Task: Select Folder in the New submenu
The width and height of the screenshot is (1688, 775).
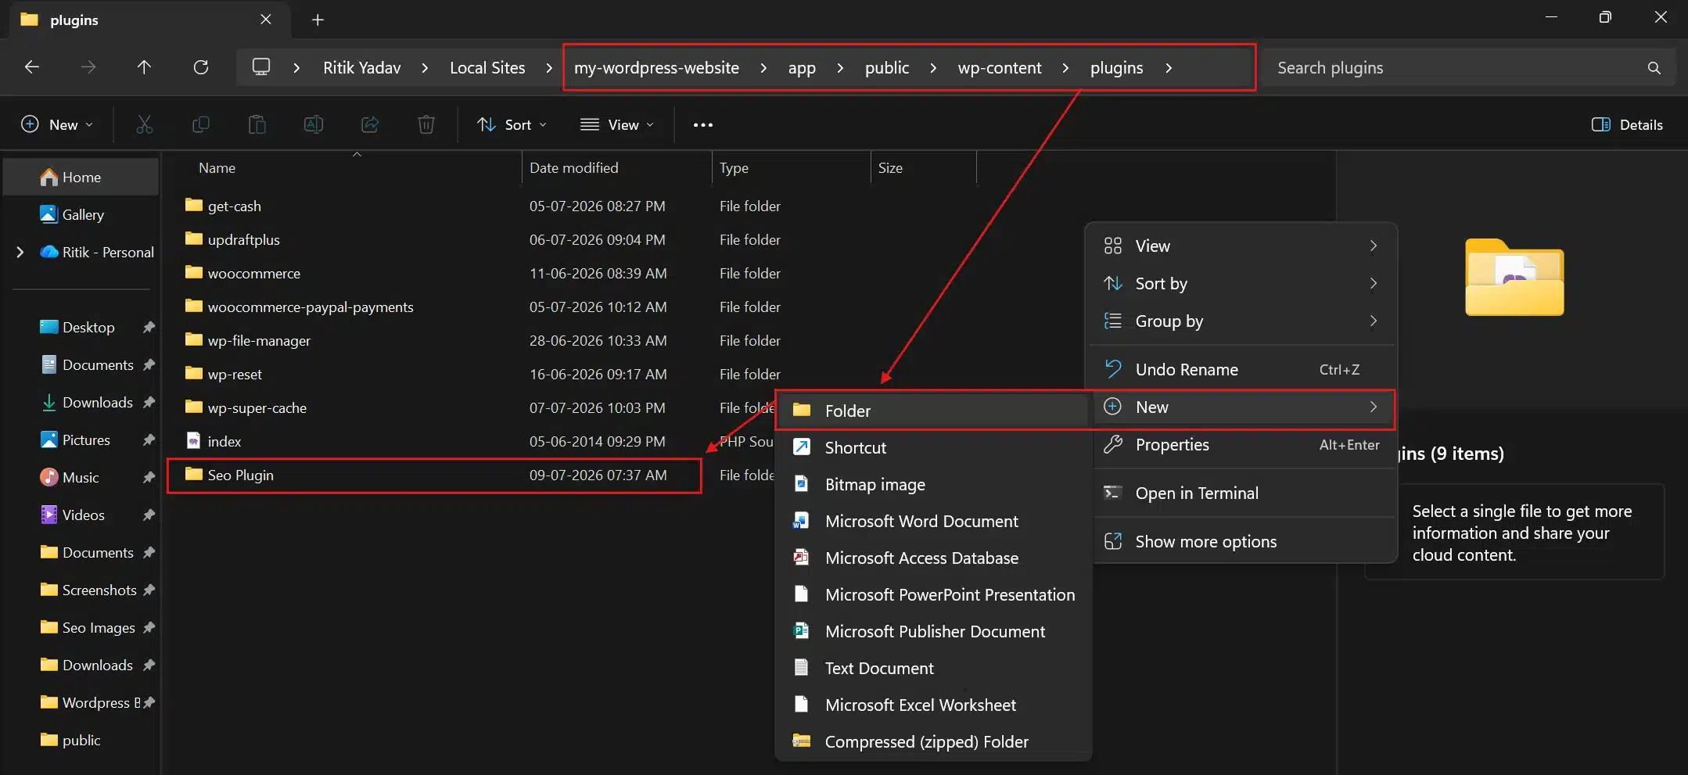Action: 933,411
